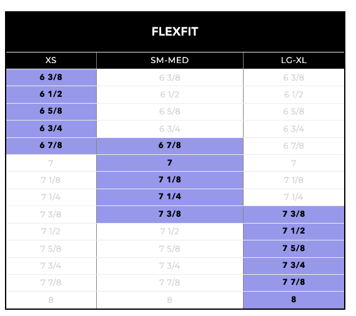The width and height of the screenshot is (356, 316).
Task: Click highlighted 7 1/2 cell in LG-XL column
Action: point(294,232)
